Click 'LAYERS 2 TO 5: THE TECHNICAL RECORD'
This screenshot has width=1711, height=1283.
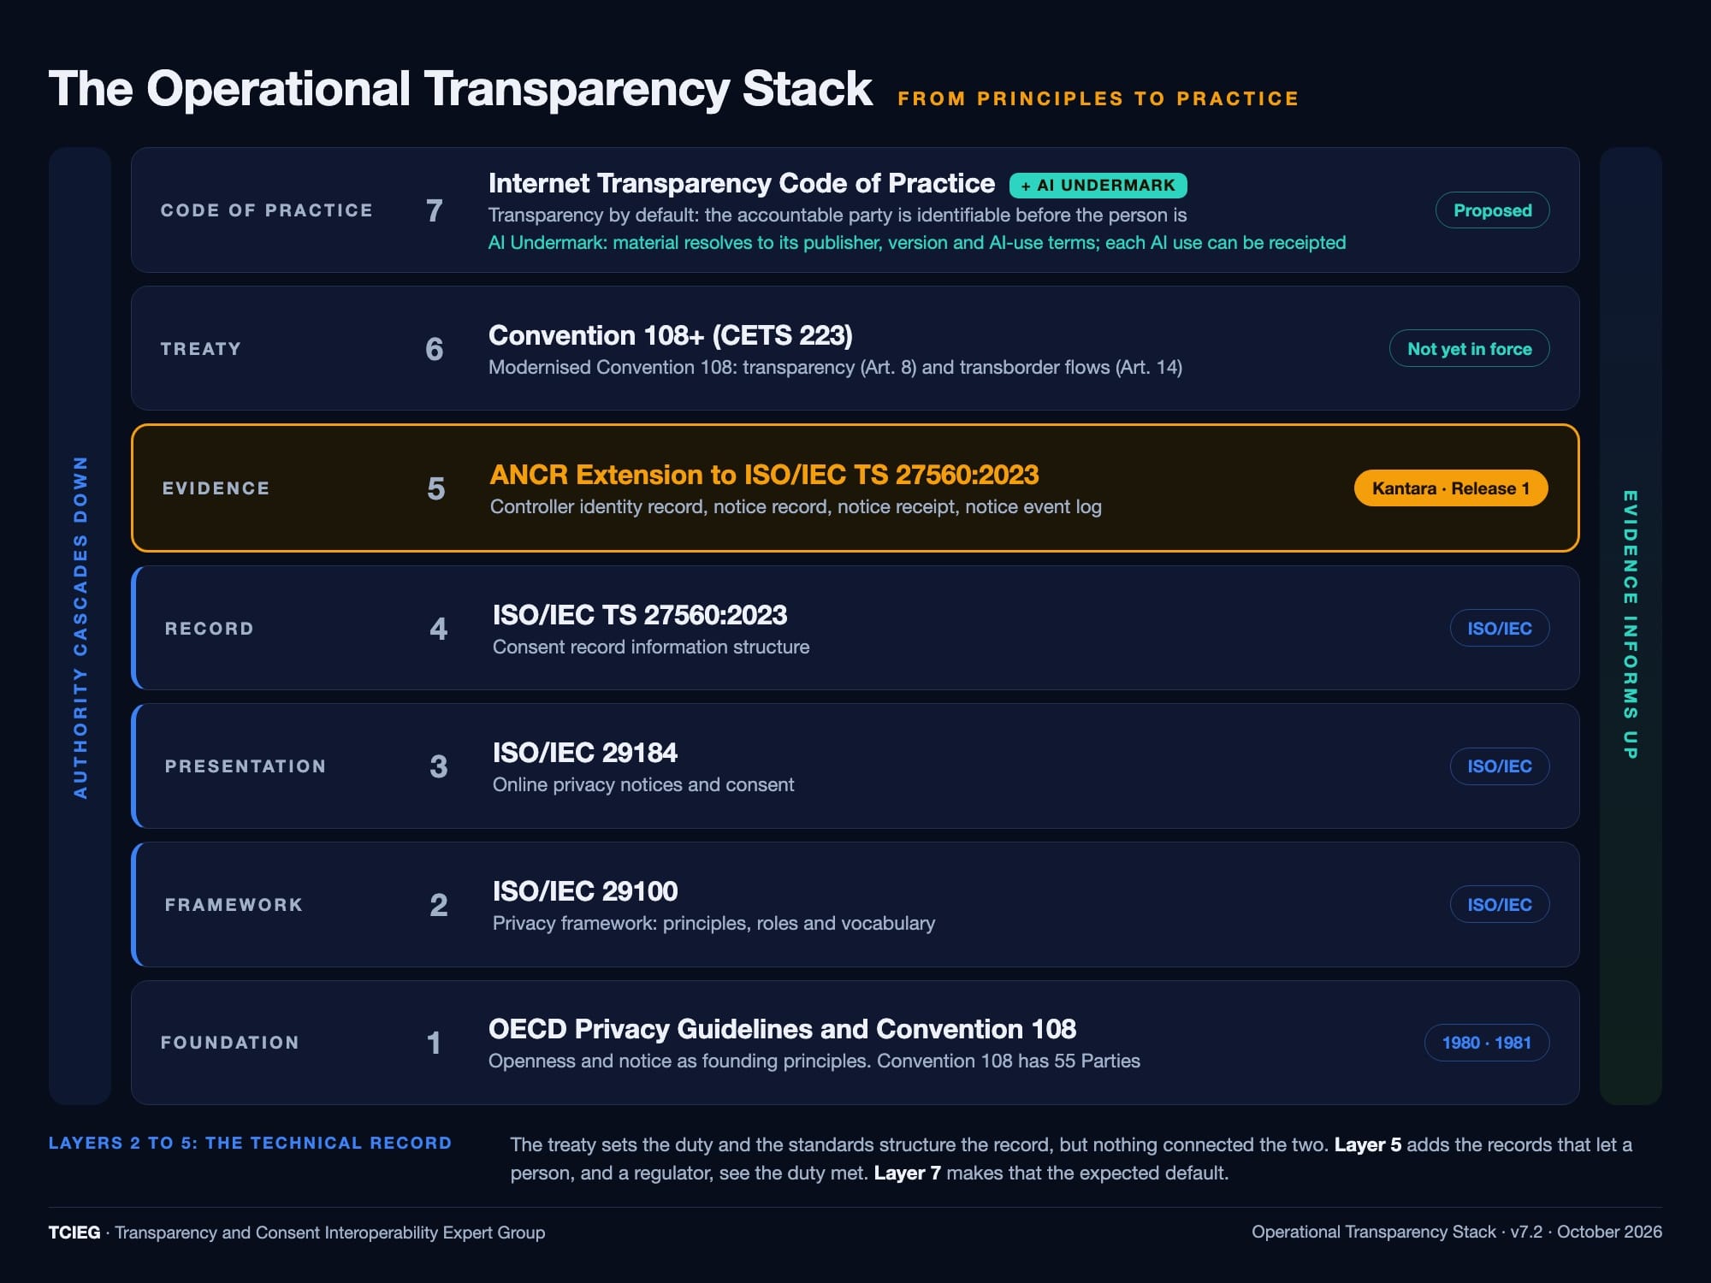(250, 1144)
